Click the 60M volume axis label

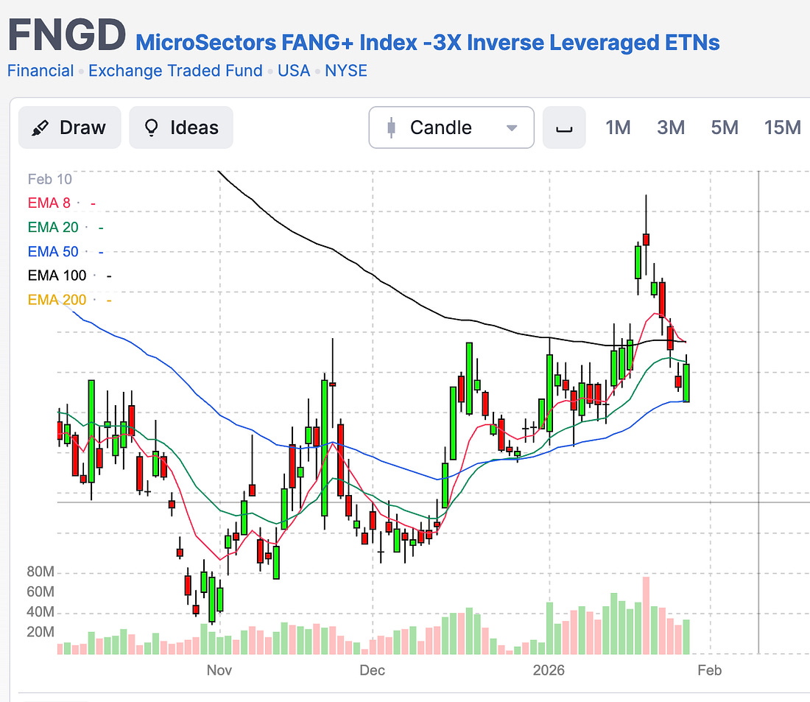40,592
